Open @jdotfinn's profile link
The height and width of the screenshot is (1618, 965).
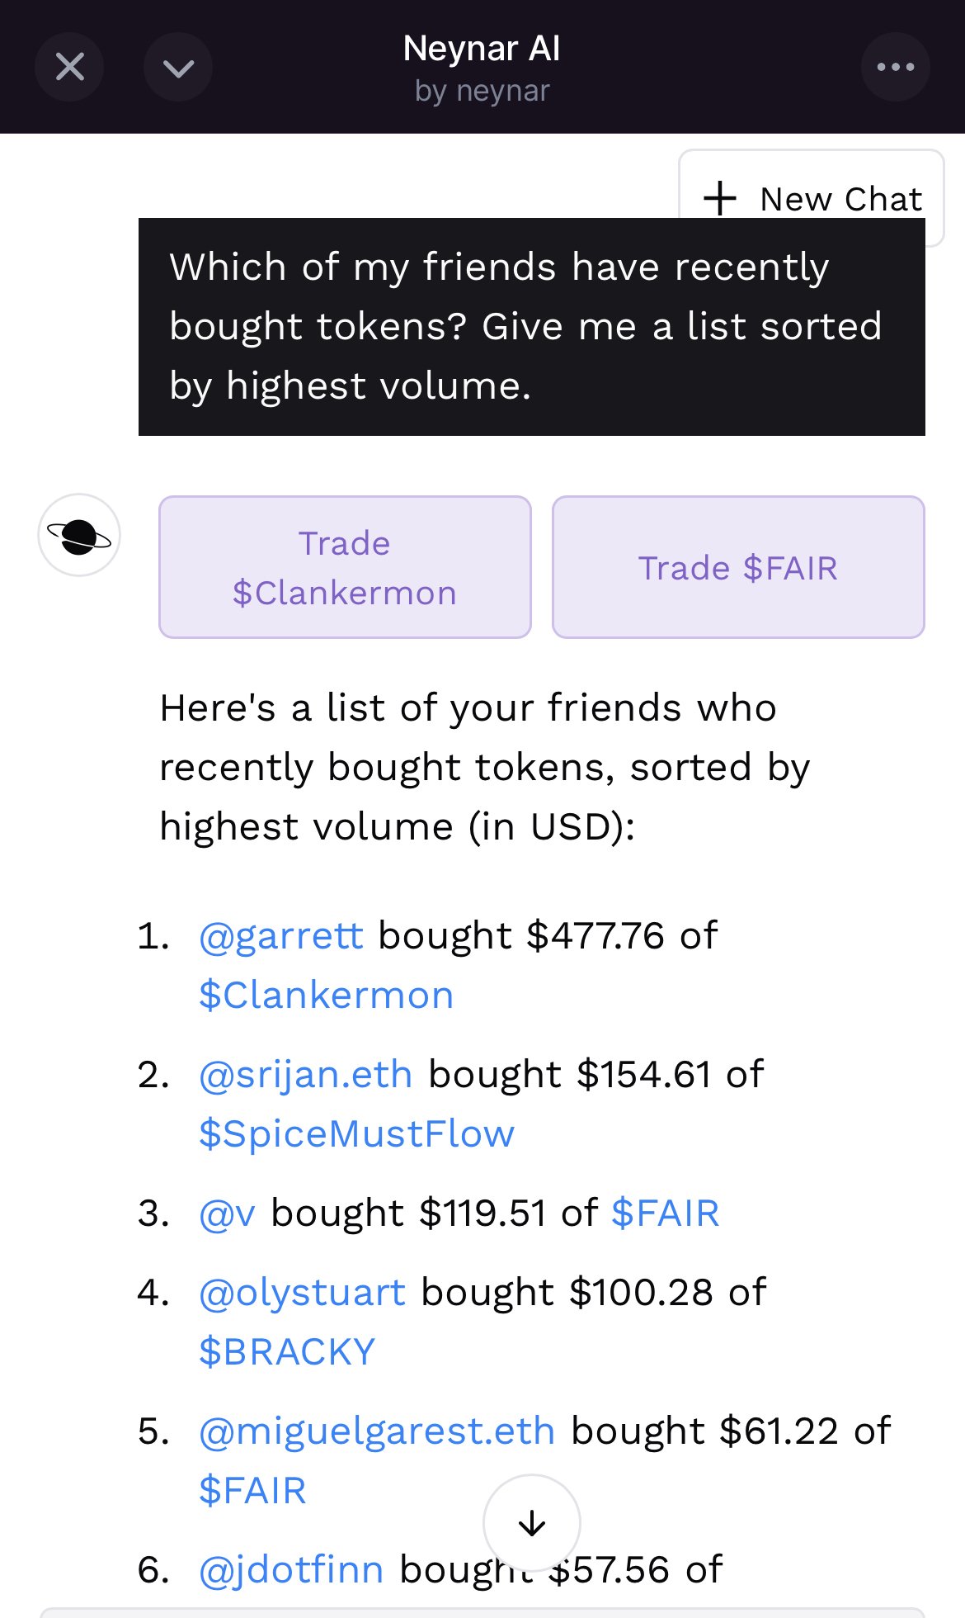point(291,1570)
